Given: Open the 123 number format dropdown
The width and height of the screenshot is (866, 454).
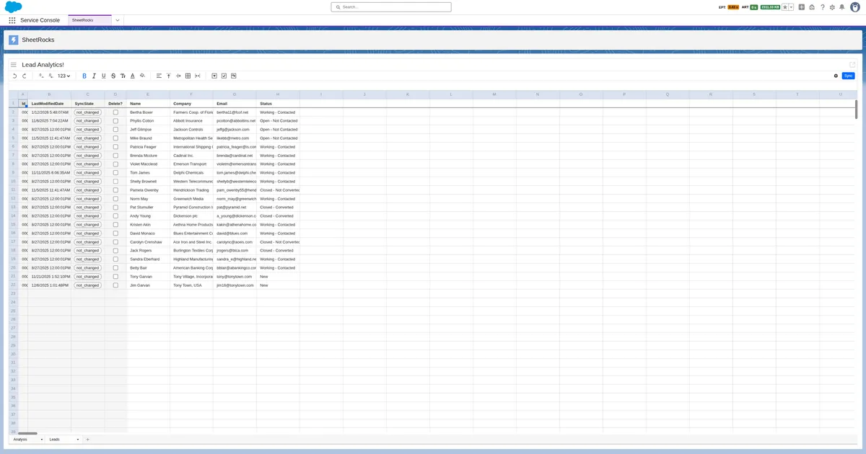Looking at the screenshot, I should click(x=64, y=76).
